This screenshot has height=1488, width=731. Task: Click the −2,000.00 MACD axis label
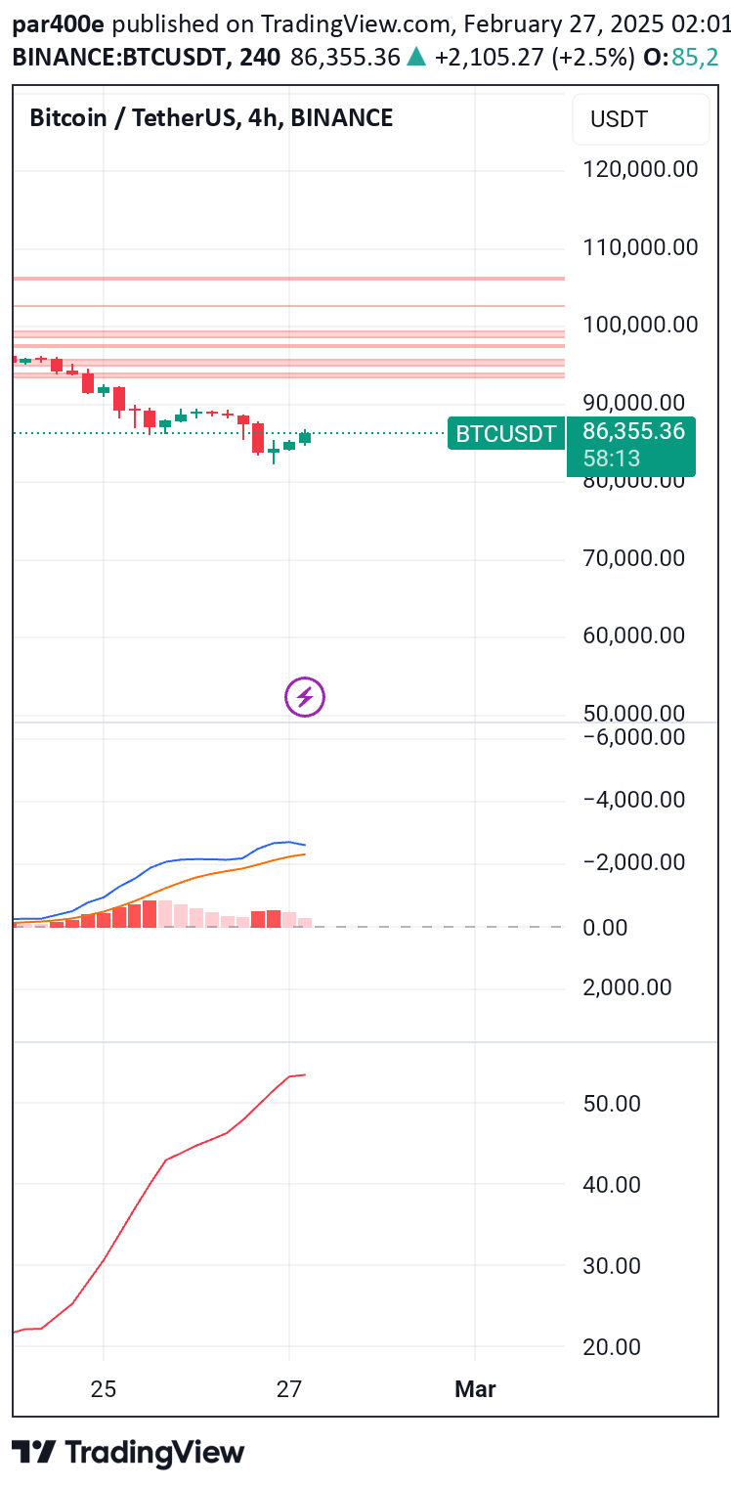[x=634, y=862]
